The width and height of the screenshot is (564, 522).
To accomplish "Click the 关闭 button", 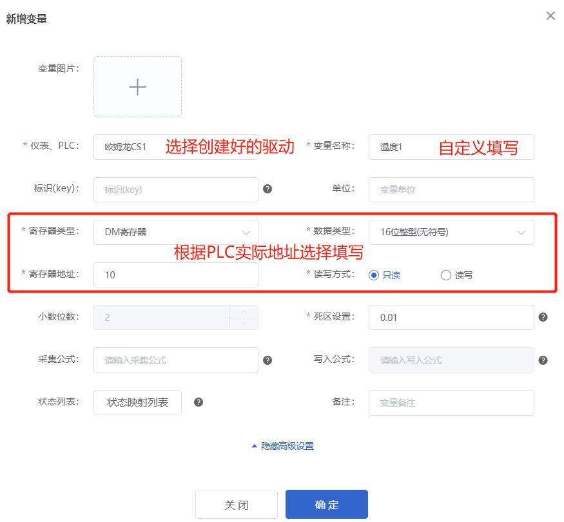I will click(x=237, y=505).
